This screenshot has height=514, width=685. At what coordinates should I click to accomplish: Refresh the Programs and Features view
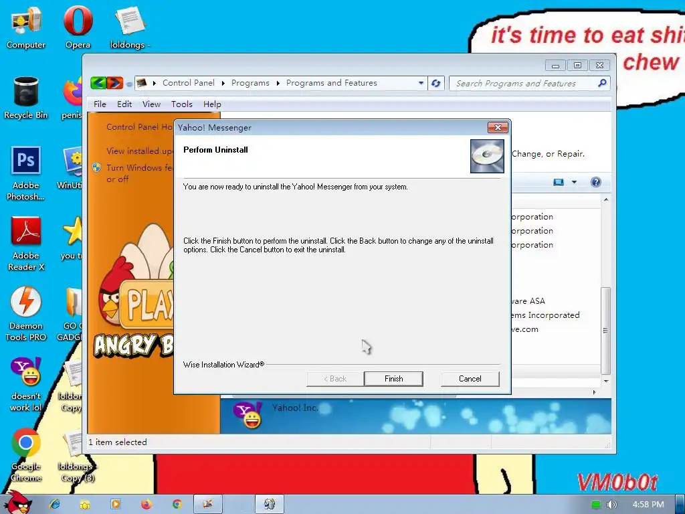point(435,83)
